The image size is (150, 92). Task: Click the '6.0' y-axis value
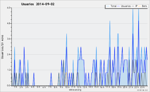pyautogui.click(x=8, y=8)
